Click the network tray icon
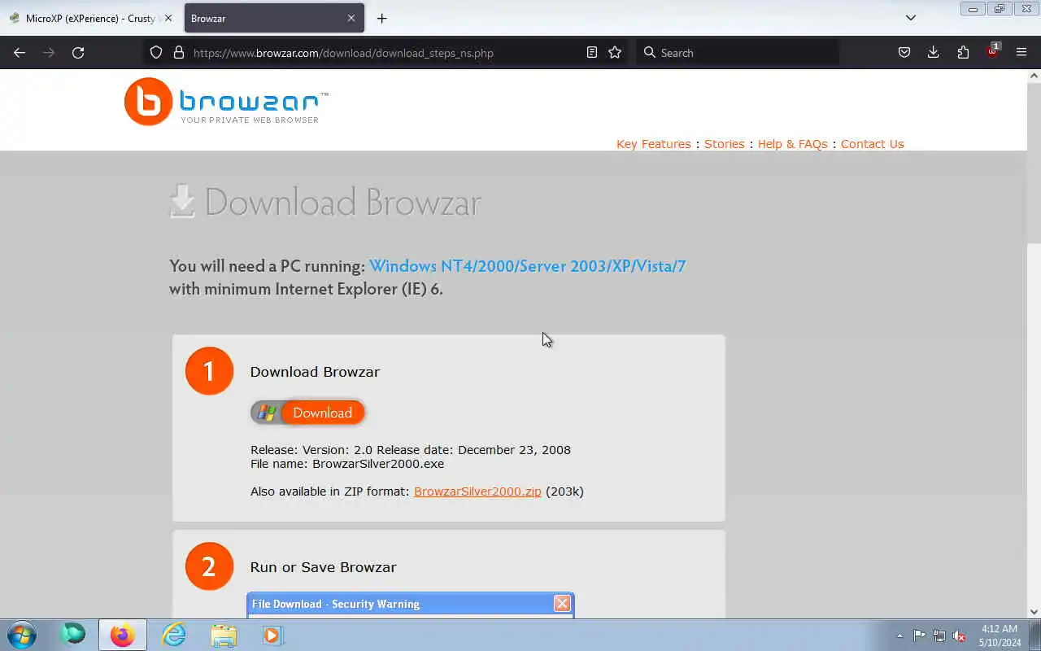This screenshot has height=651, width=1041. [939, 636]
